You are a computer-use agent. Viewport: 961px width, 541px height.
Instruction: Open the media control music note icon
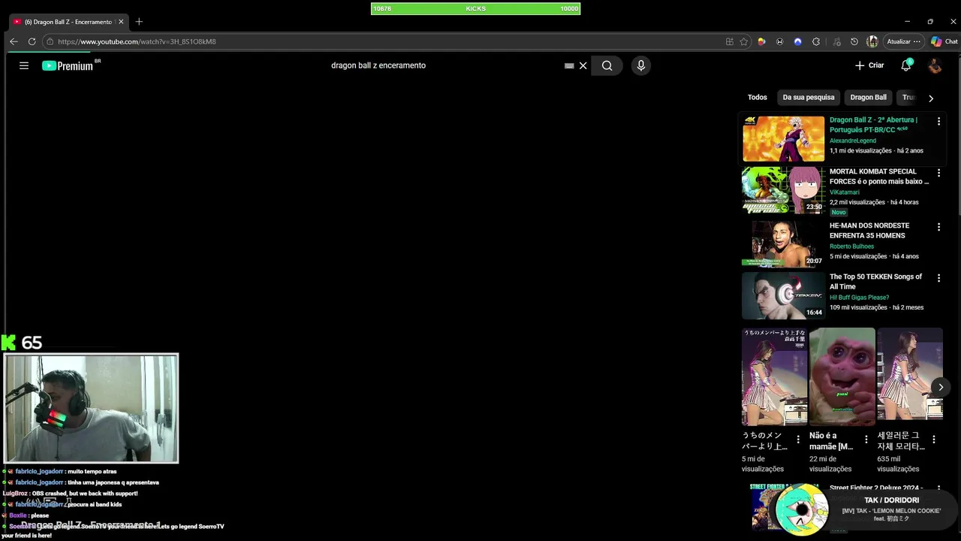click(x=836, y=41)
